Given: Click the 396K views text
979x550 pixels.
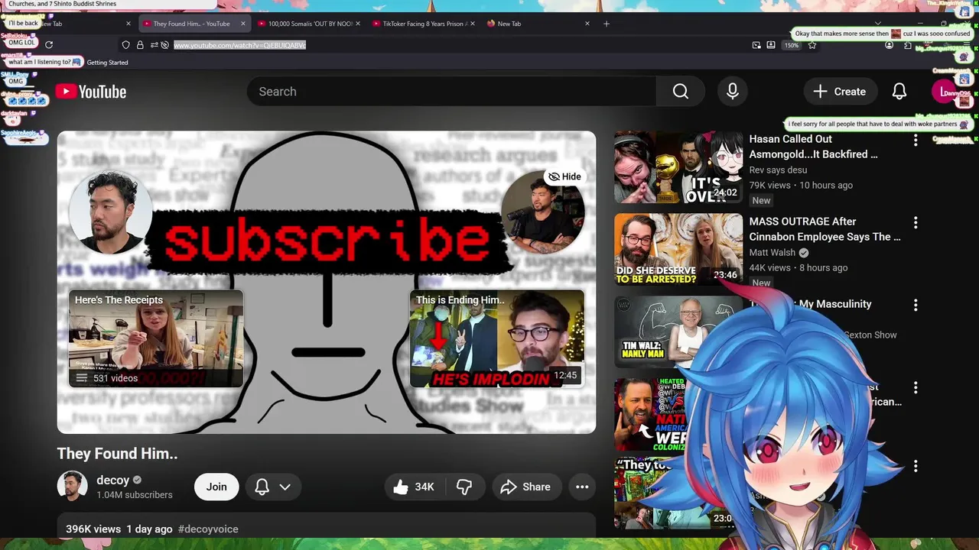Looking at the screenshot, I should click(93, 529).
